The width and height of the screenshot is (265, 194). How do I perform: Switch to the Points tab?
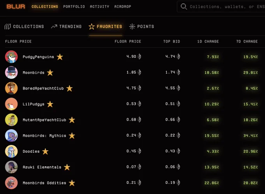click(x=141, y=27)
